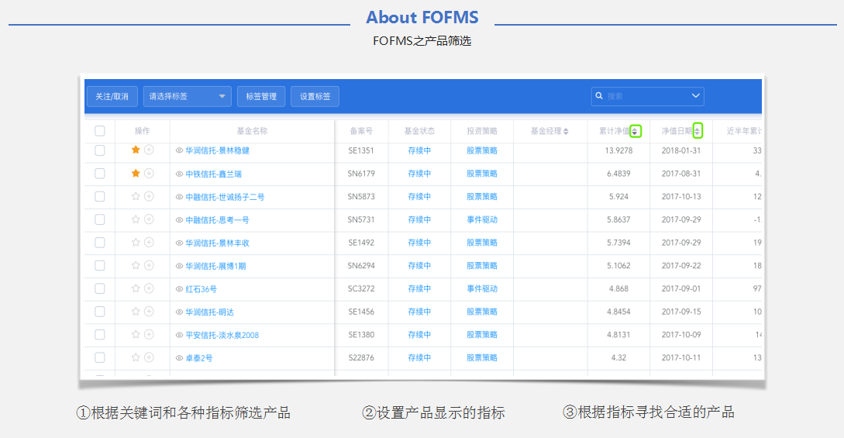Click the 标签管理 button

pos(261,96)
